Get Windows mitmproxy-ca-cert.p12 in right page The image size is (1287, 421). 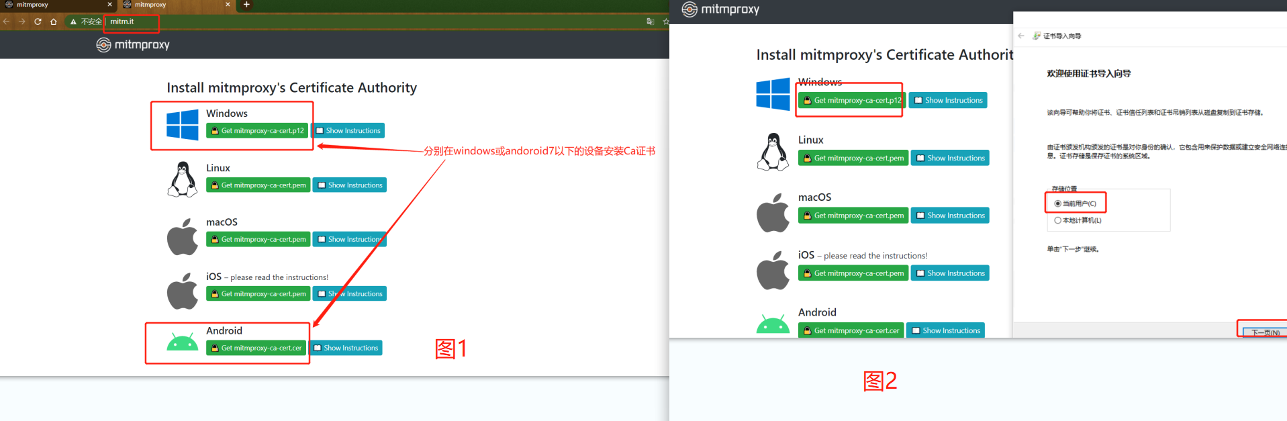(x=852, y=100)
